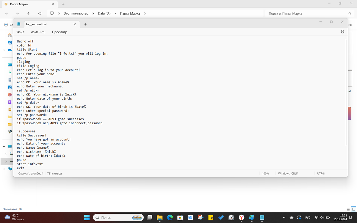Switch Explorer to large thumbnails view
Image resolution: width=357 pixels, height=223 pixels.
pyautogui.click(x=353, y=209)
